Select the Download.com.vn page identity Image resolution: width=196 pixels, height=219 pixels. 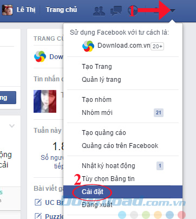pyautogui.click(x=124, y=46)
